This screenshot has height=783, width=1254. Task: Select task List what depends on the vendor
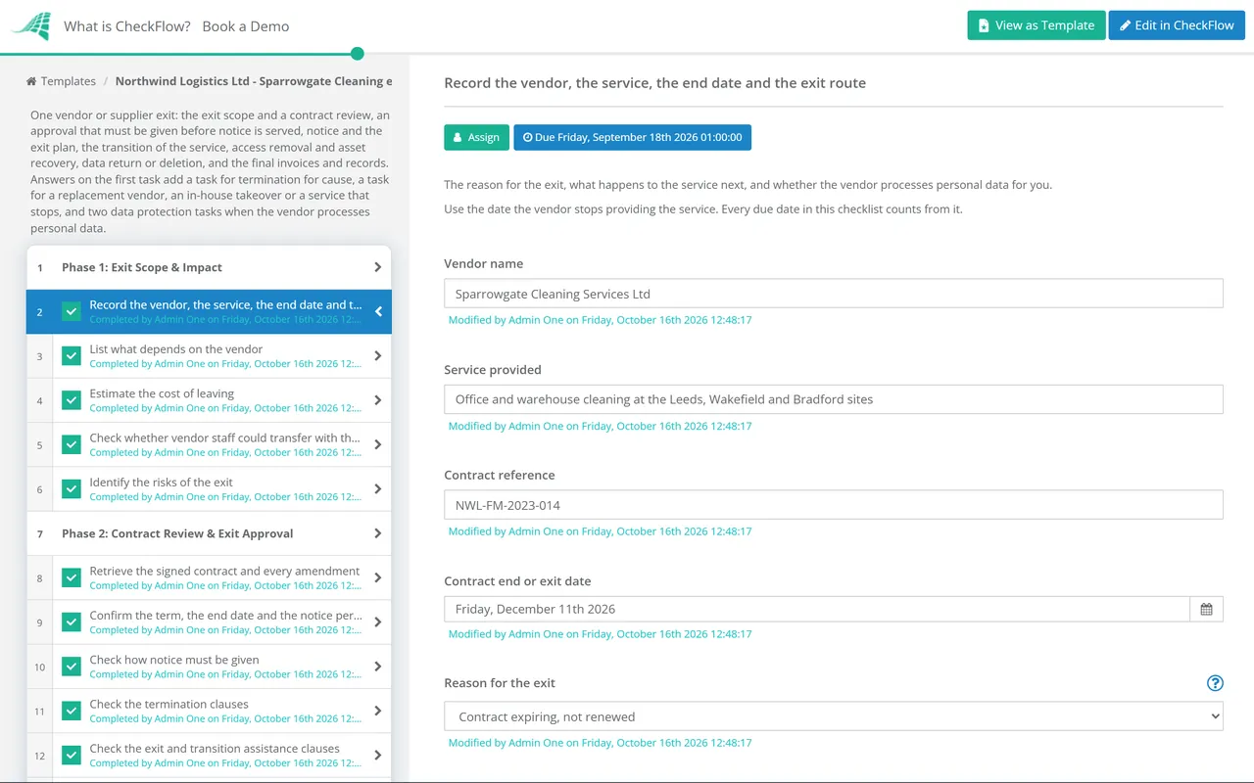(x=209, y=356)
